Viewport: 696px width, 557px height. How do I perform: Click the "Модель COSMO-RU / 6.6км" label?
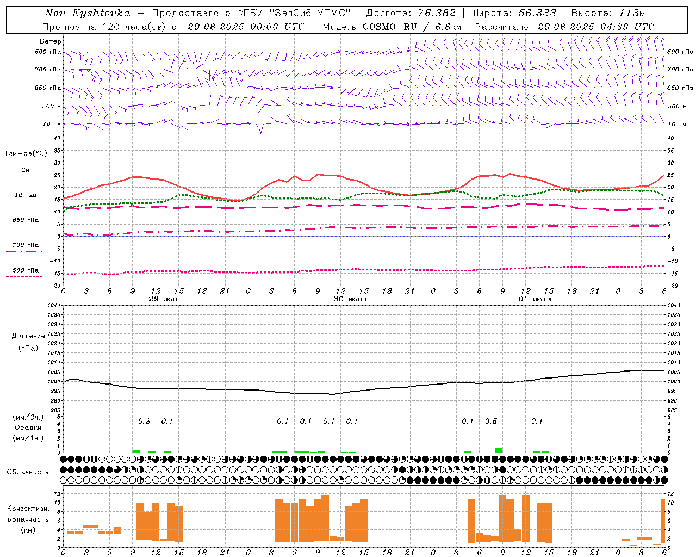392,27
